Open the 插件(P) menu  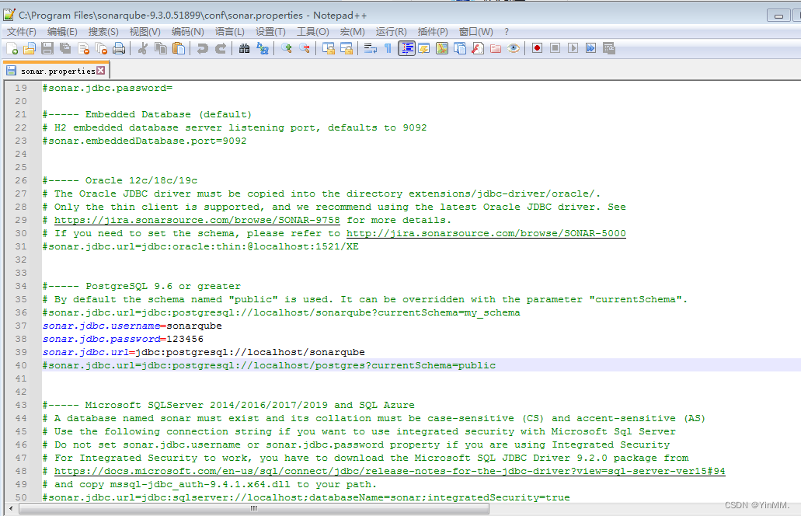(433, 32)
